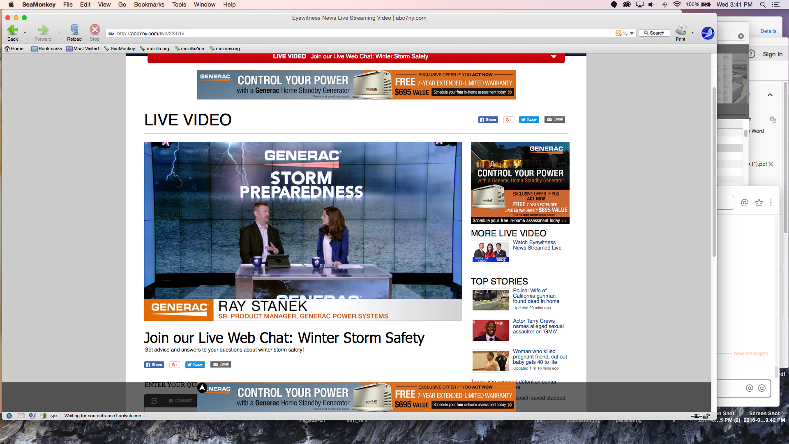789x444 pixels.
Task: Click the Print toolbar icon
Action: tap(681, 32)
